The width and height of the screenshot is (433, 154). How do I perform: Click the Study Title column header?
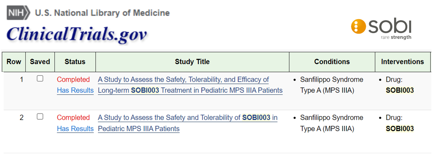pyautogui.click(x=192, y=62)
